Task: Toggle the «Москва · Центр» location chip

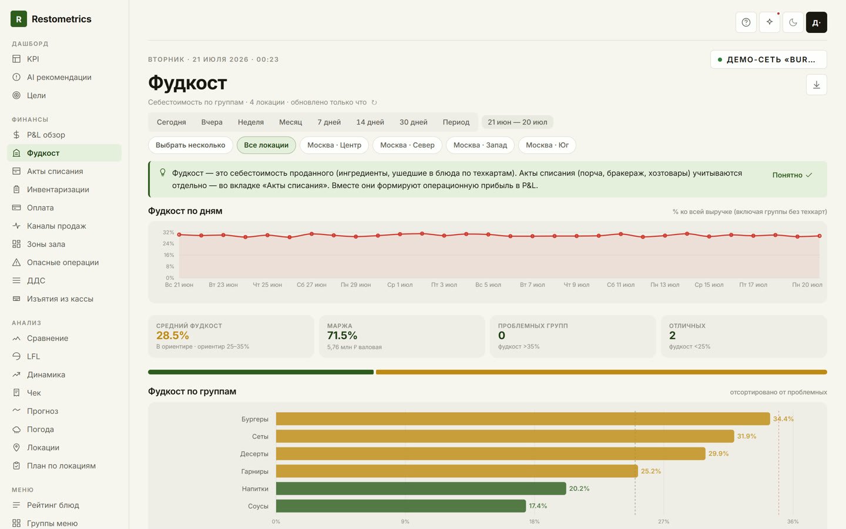Action: [334, 145]
